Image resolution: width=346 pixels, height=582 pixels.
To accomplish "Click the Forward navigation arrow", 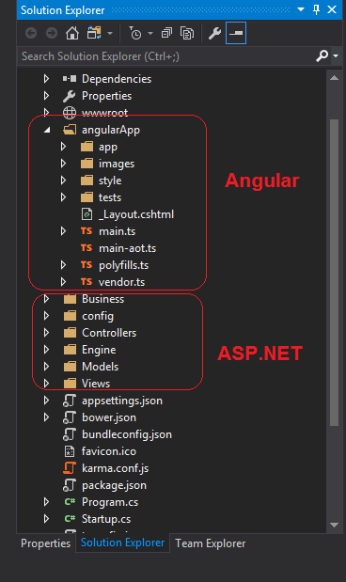I will tap(52, 34).
